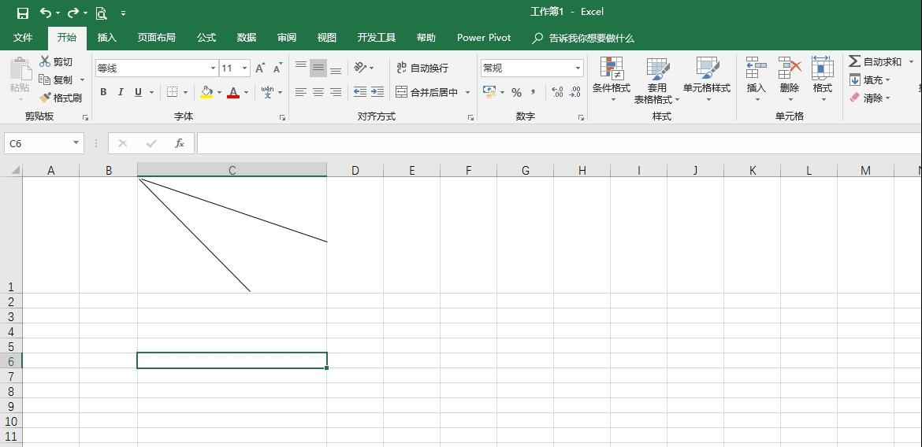Click the decrease font size icon
Image resolution: width=922 pixels, height=447 pixels.
[277, 68]
